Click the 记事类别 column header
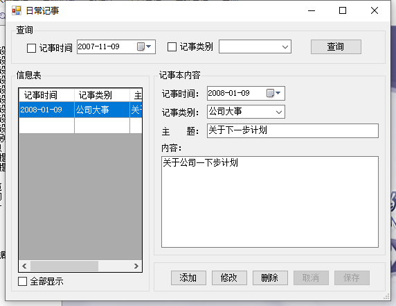The image size is (396, 306). click(x=102, y=95)
